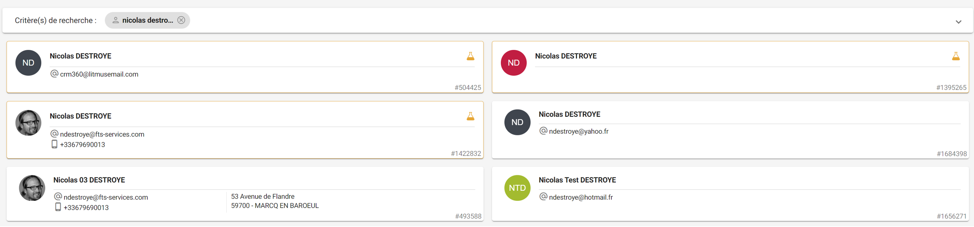Click email ndestroye@hotmail.fr

(x=581, y=197)
